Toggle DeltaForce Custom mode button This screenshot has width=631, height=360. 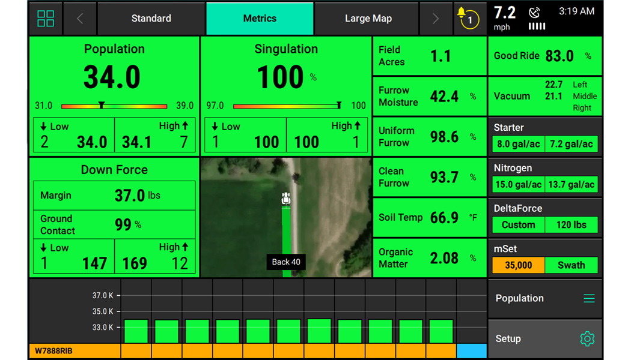[x=518, y=225]
